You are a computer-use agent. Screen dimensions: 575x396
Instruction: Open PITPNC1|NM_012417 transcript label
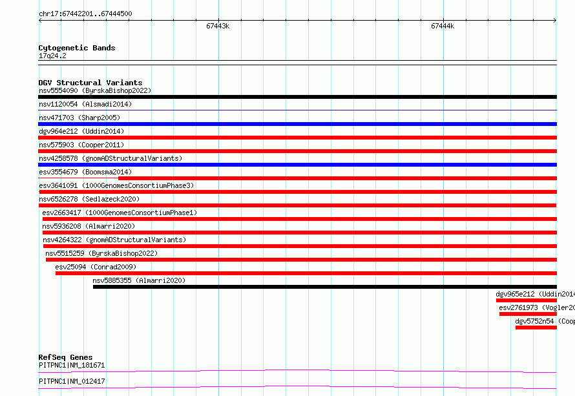click(x=72, y=381)
